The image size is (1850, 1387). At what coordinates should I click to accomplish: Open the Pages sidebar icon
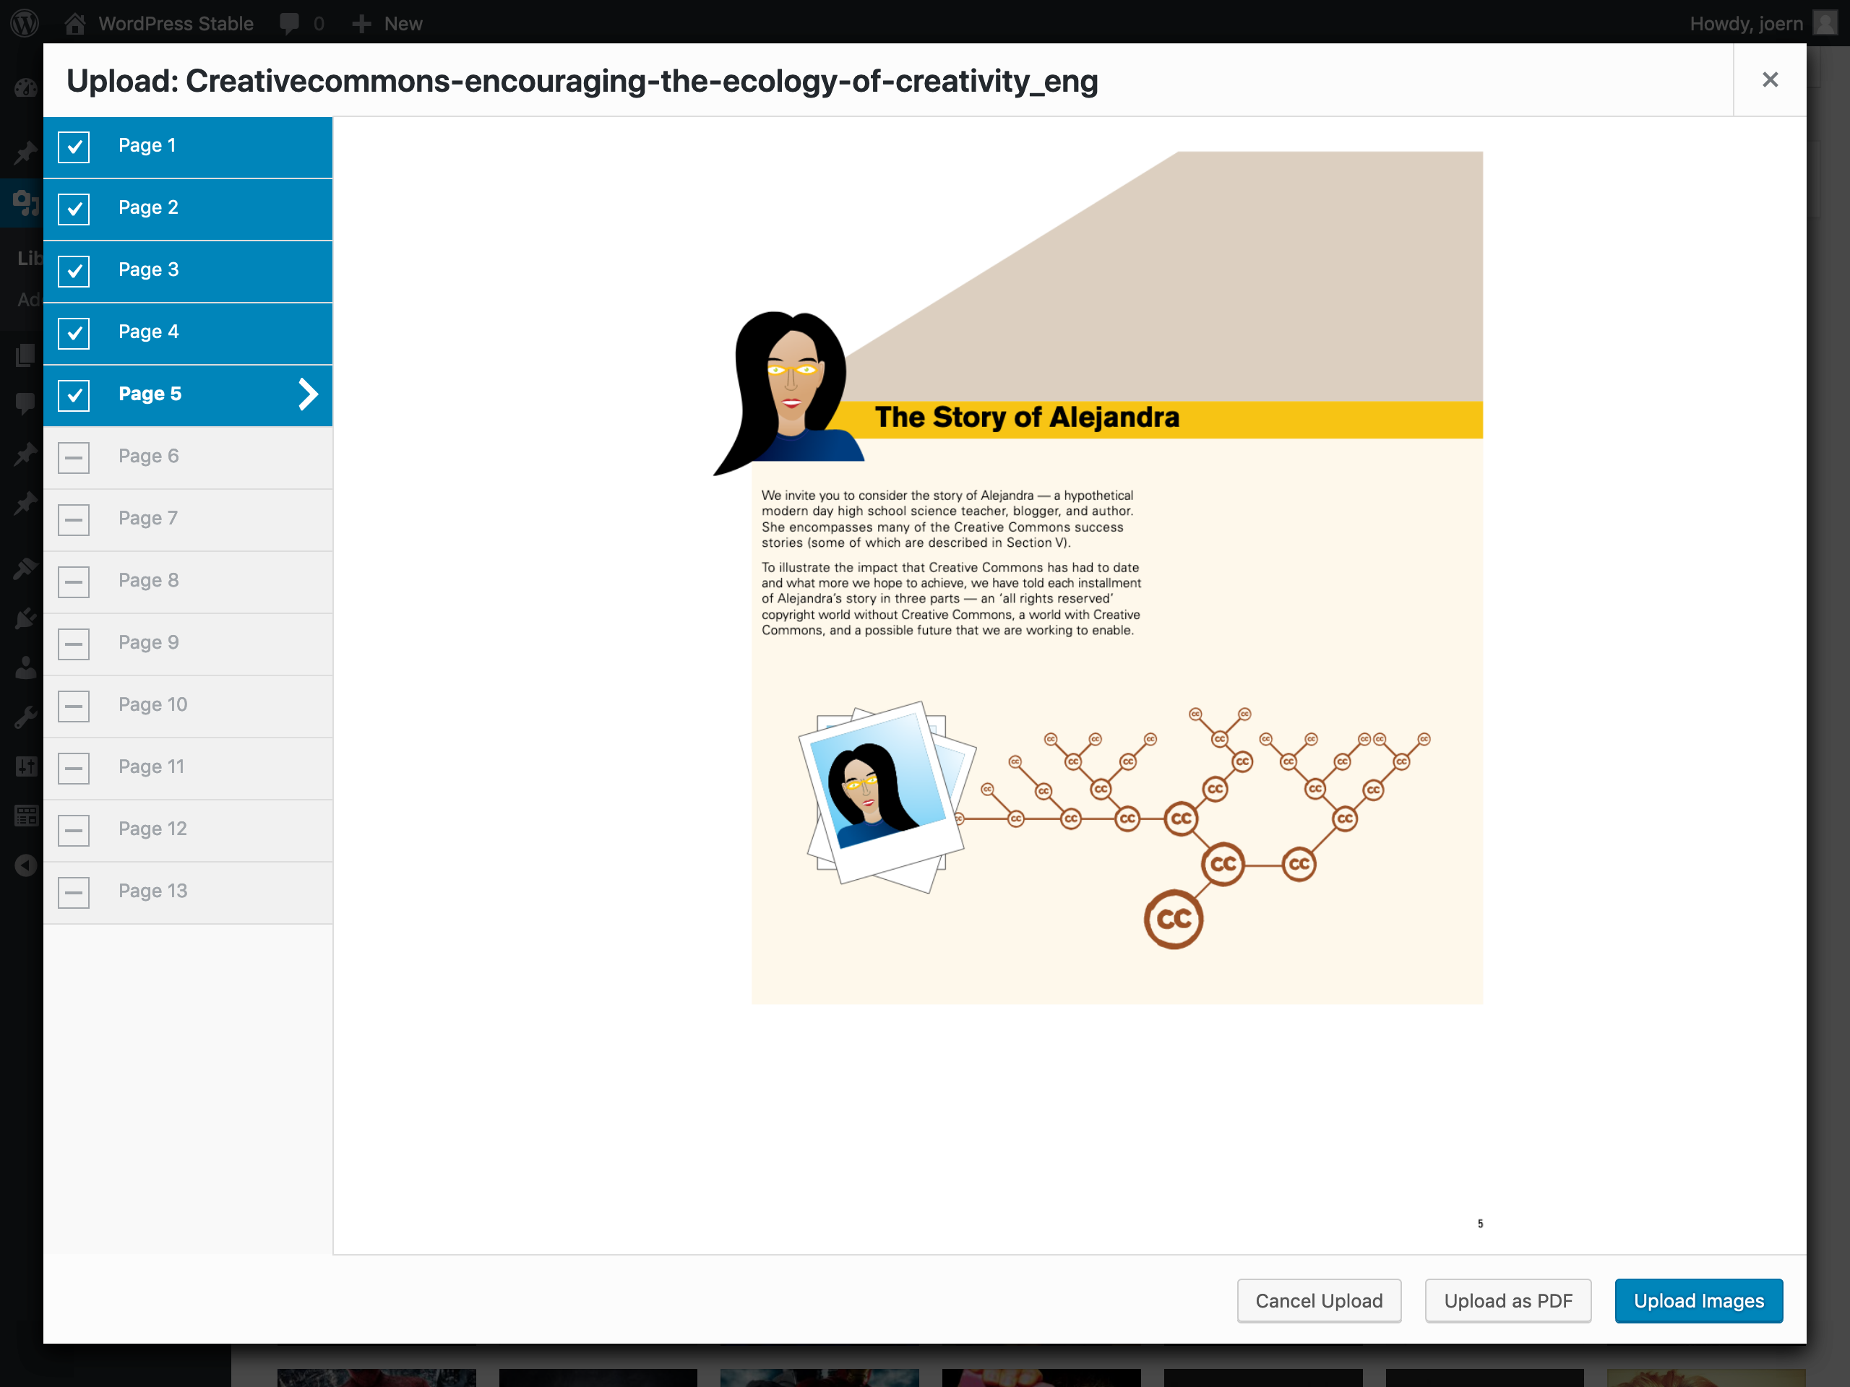pyautogui.click(x=26, y=355)
